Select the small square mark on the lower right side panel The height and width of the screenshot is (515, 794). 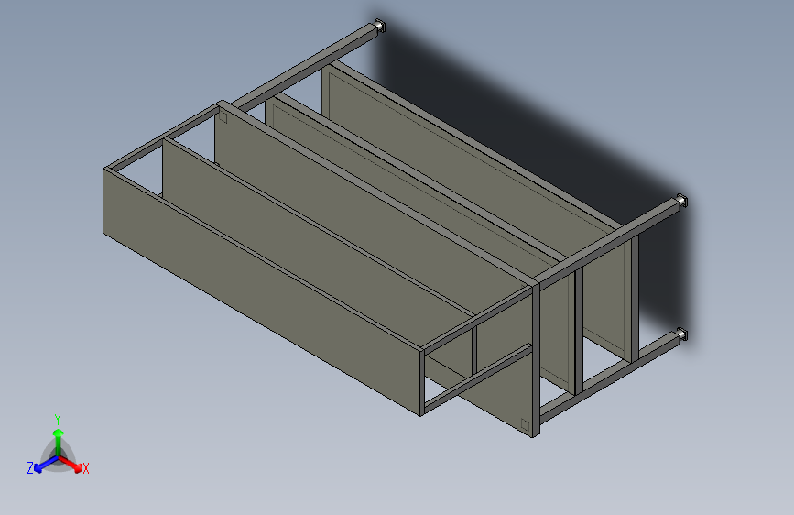click(x=525, y=425)
